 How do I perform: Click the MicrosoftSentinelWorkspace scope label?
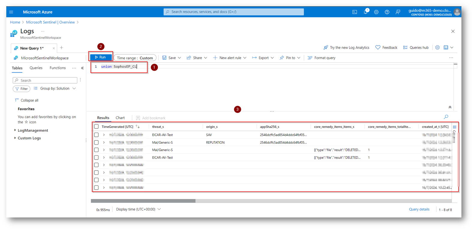[45, 58]
